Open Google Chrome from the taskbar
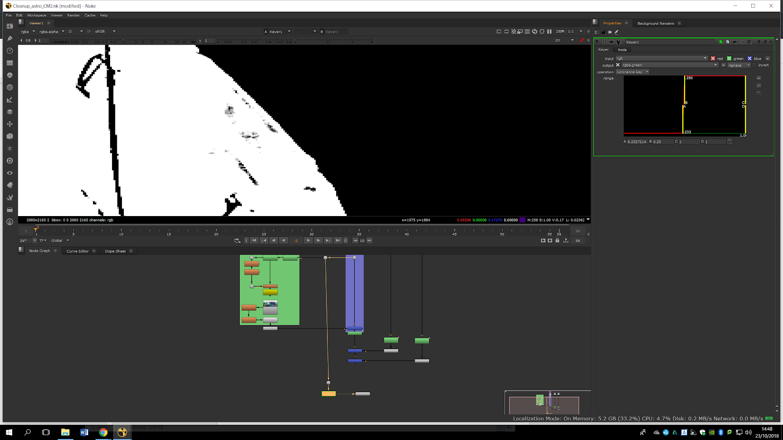 click(103, 432)
